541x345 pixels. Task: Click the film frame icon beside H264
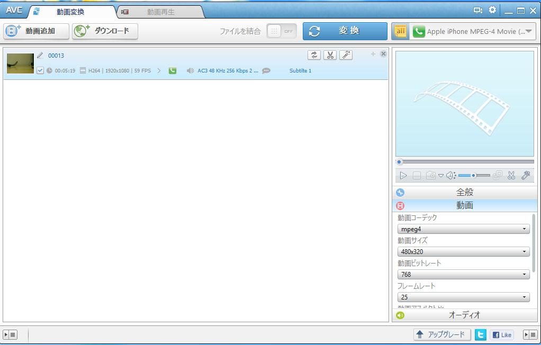point(83,70)
